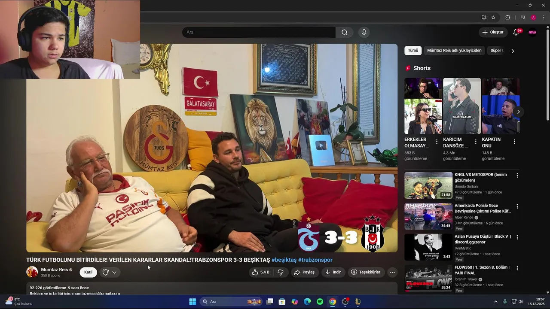
Task: Open KNGL VS METOSPOR video thumbnail
Action: (428, 185)
